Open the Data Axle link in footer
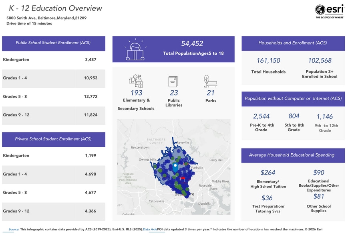Viewport: 346px width, 236px height. [150, 229]
